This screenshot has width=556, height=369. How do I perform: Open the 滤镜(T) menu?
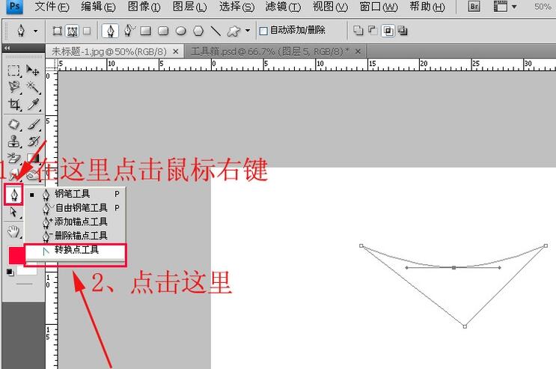[283, 7]
